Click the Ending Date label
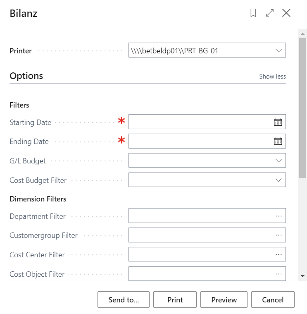 (29, 141)
